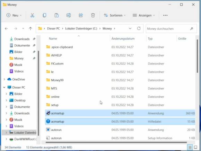This screenshot has width=201, height=151.
Task: Open recent locations chevron dropdown
Action: tap(23, 28)
